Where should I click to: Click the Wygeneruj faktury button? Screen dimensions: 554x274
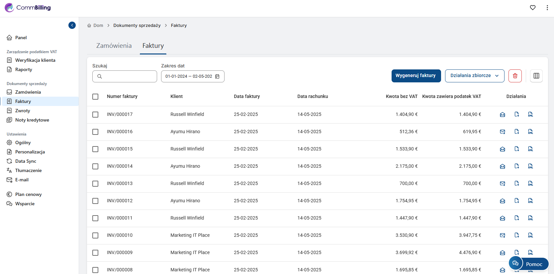coord(416,76)
